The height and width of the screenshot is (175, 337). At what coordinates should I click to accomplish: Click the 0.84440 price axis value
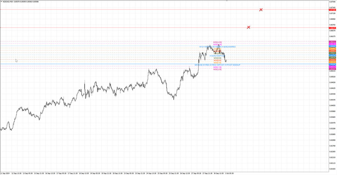333,94
